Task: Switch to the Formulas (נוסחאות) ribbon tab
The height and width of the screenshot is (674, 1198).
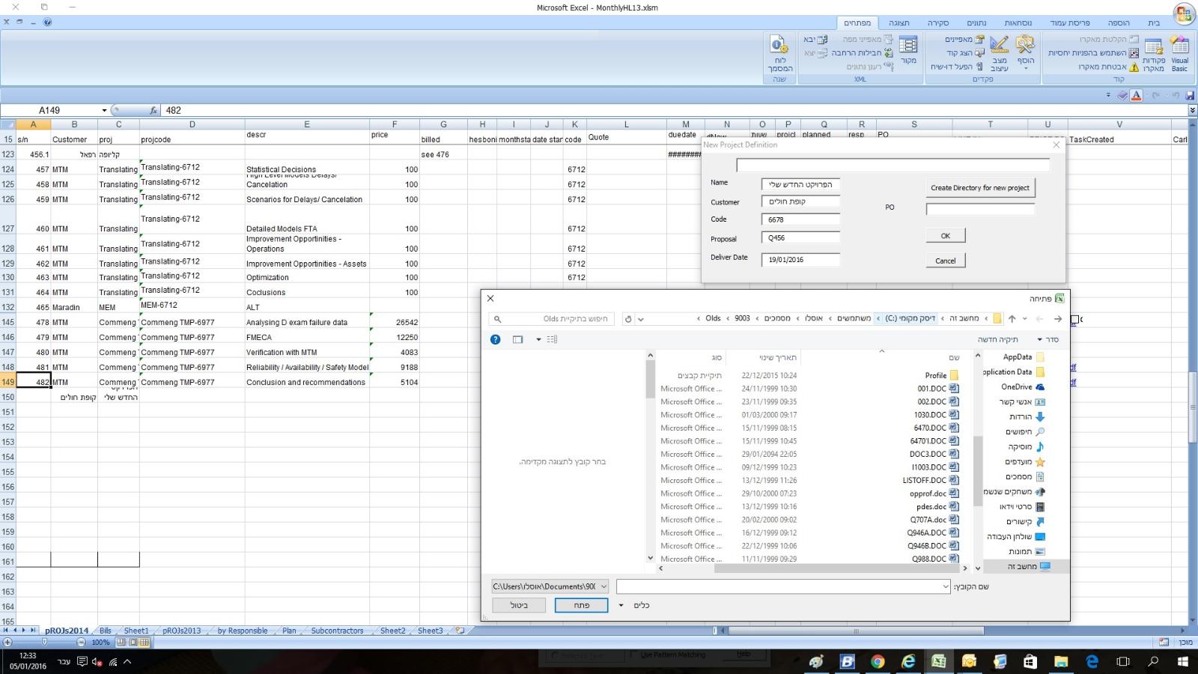Action: click(x=1018, y=23)
